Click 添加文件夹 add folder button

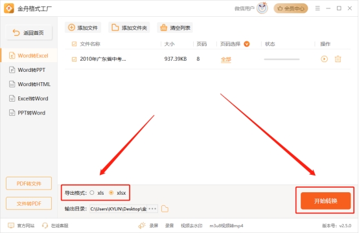(x=129, y=28)
